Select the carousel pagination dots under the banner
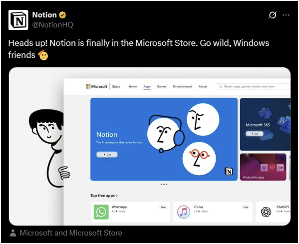The height and width of the screenshot is (244, 299). tap(164, 184)
